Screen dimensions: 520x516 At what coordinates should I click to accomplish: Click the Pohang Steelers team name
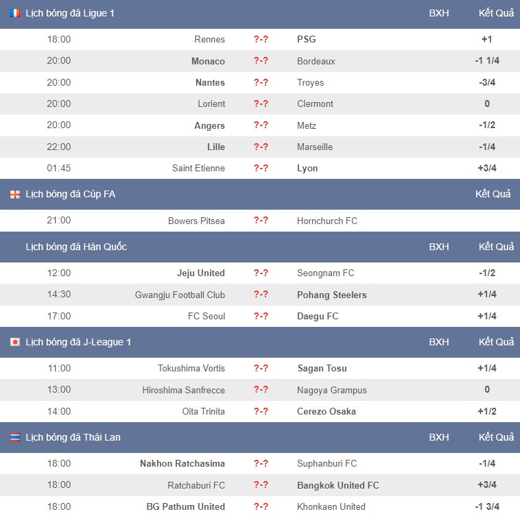(331, 295)
